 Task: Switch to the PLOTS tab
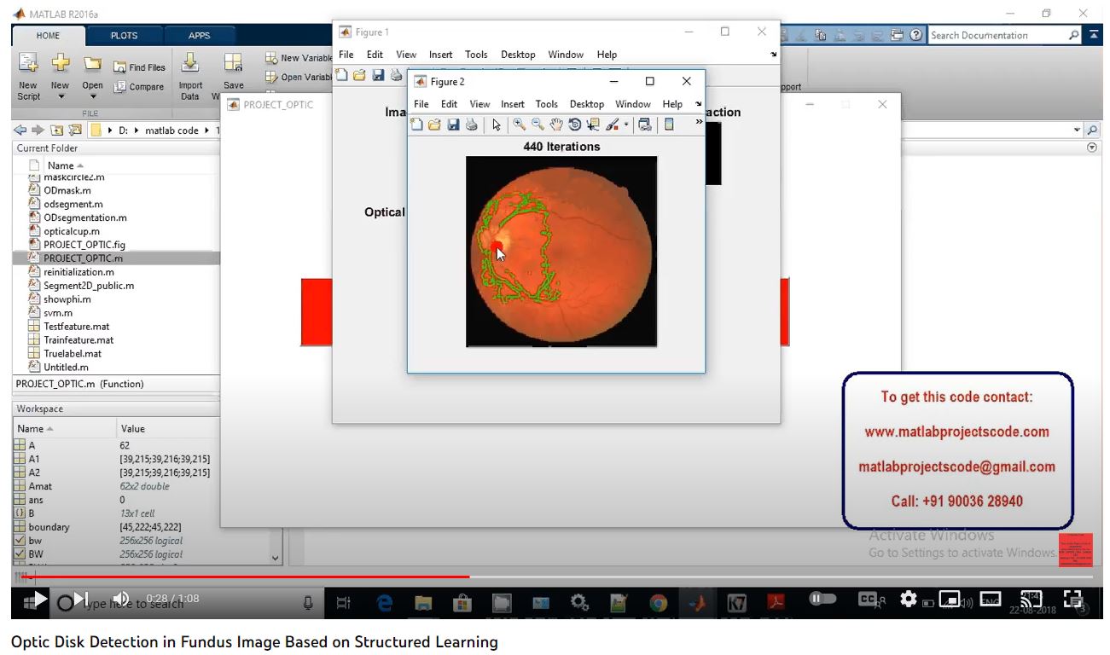coord(124,36)
